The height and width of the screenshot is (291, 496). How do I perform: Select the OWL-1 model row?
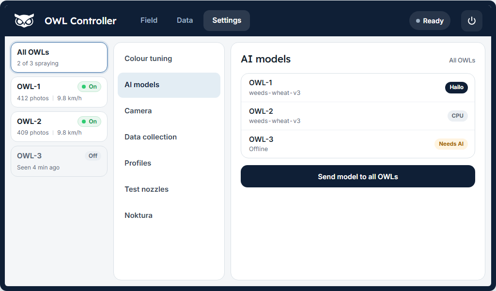(358, 88)
